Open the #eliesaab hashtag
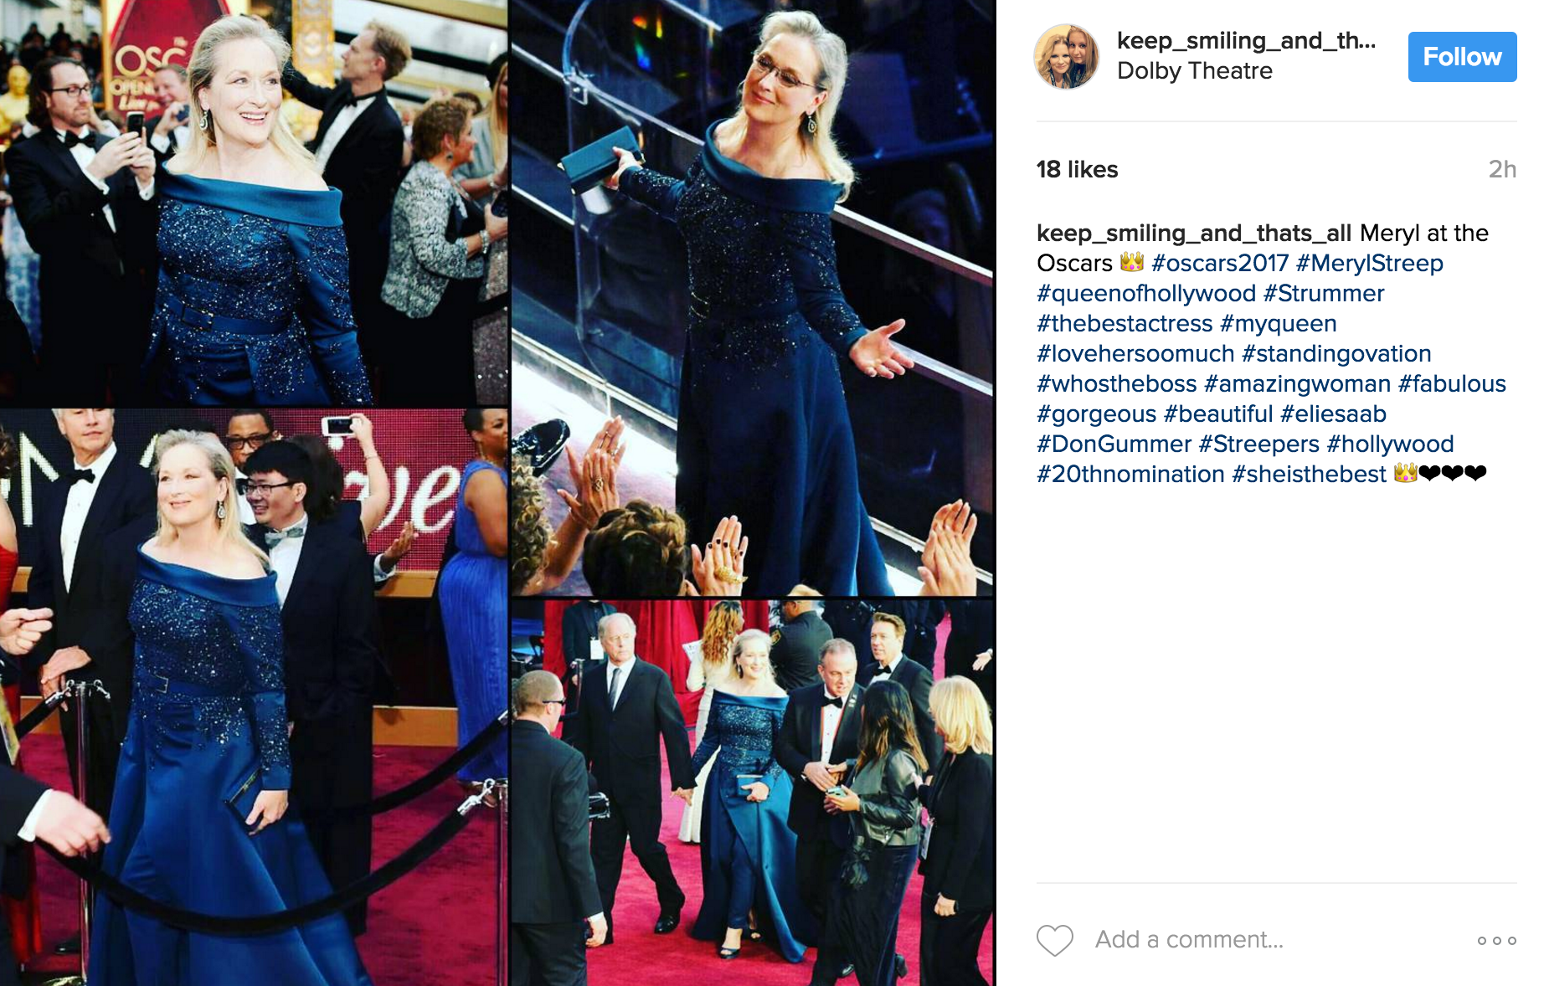1544x986 pixels. pyautogui.click(x=1333, y=413)
